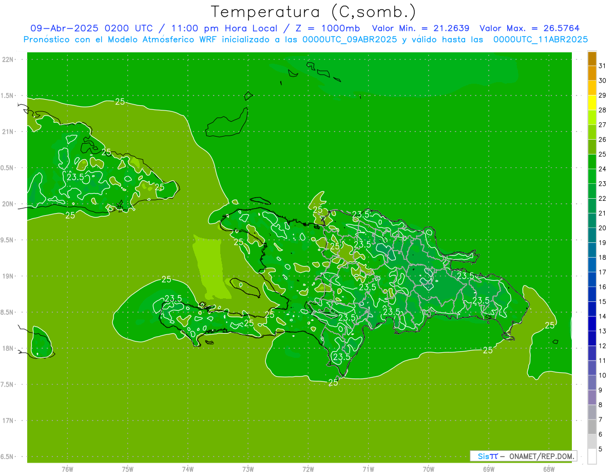The image size is (616, 476).
Task: Click the "20N" latitude label
Action: click(9, 204)
